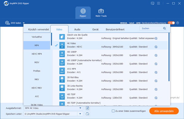
Task: Open settings gear for HD 720P profile
Action: coord(156,98)
